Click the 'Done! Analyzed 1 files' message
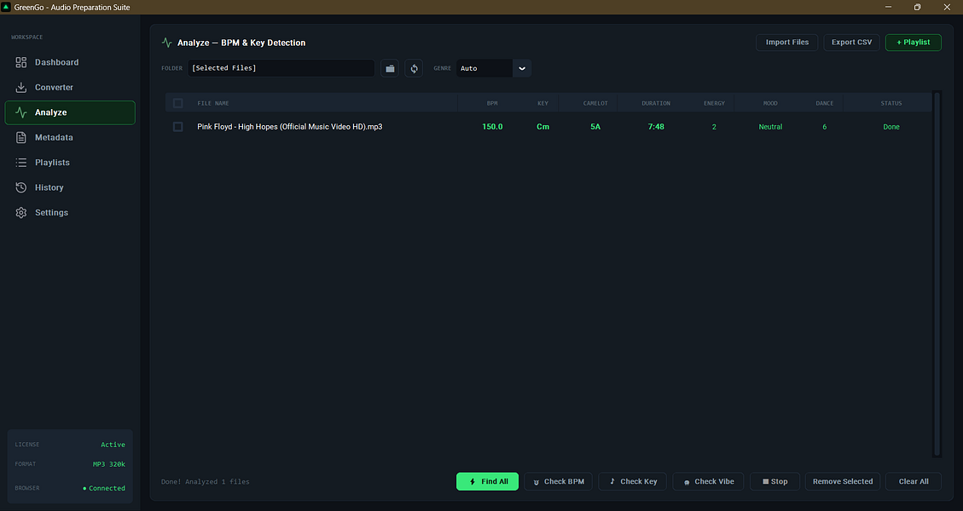Viewport: 963px width, 511px height. [205, 481]
